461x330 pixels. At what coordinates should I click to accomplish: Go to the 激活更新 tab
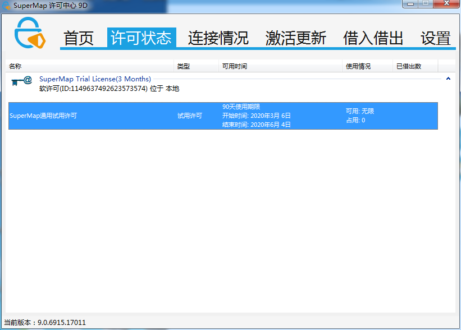[x=296, y=38]
